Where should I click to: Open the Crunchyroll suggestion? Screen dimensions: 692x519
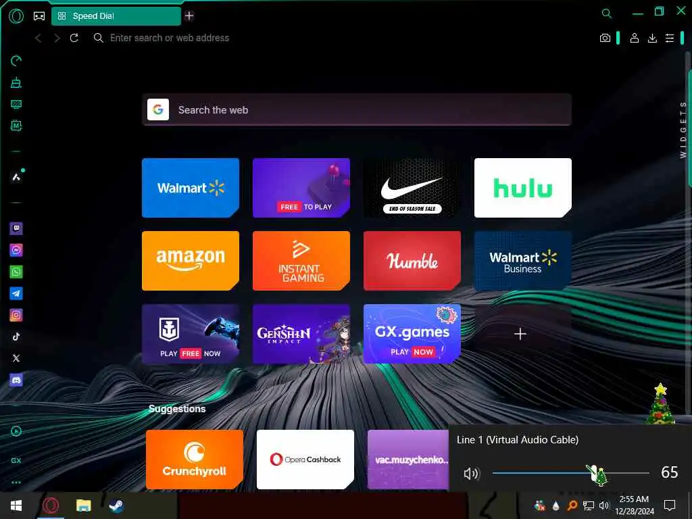coord(195,460)
